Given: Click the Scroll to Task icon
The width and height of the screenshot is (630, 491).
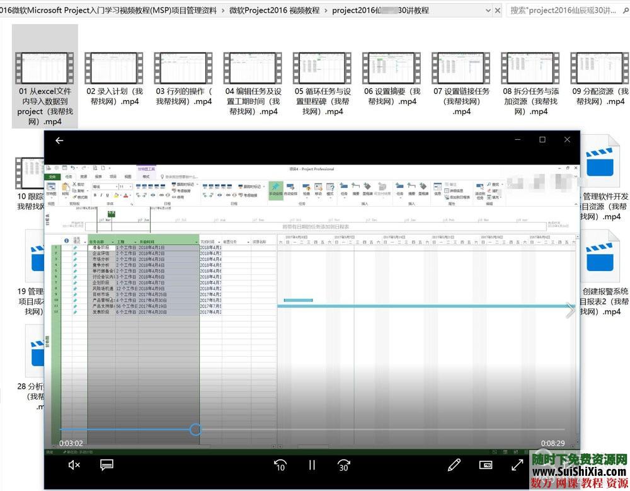Looking at the screenshot, I should click(x=479, y=187).
